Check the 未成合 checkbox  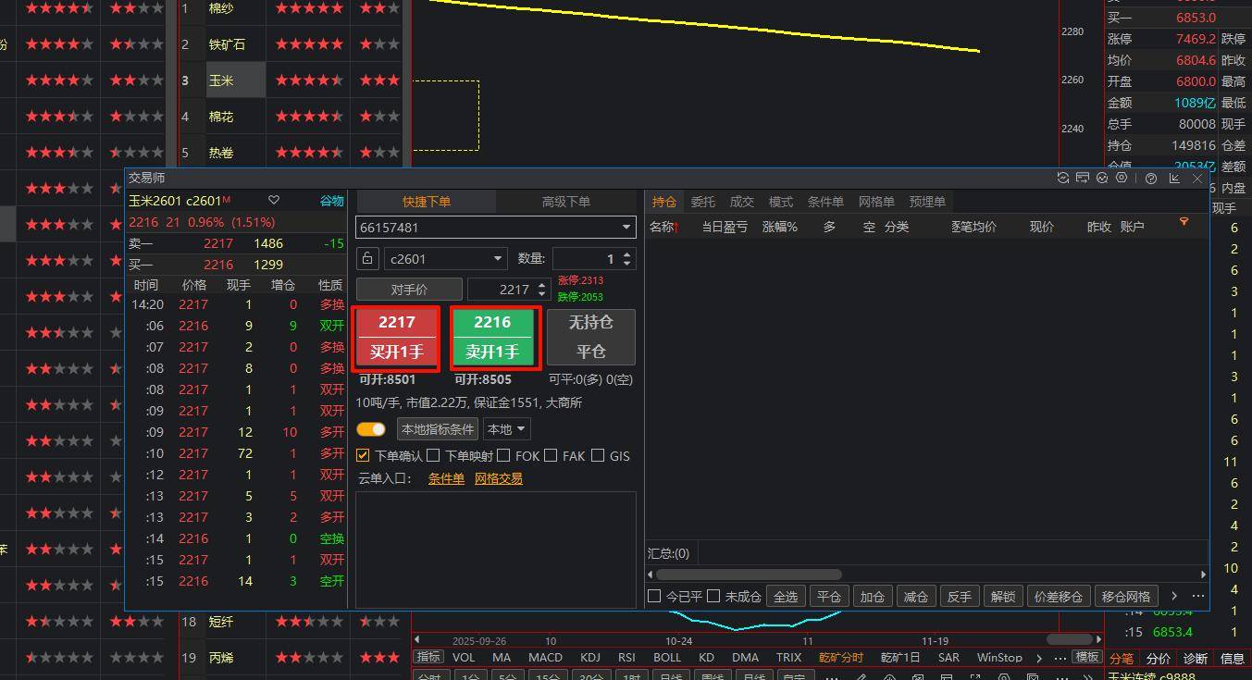713,596
